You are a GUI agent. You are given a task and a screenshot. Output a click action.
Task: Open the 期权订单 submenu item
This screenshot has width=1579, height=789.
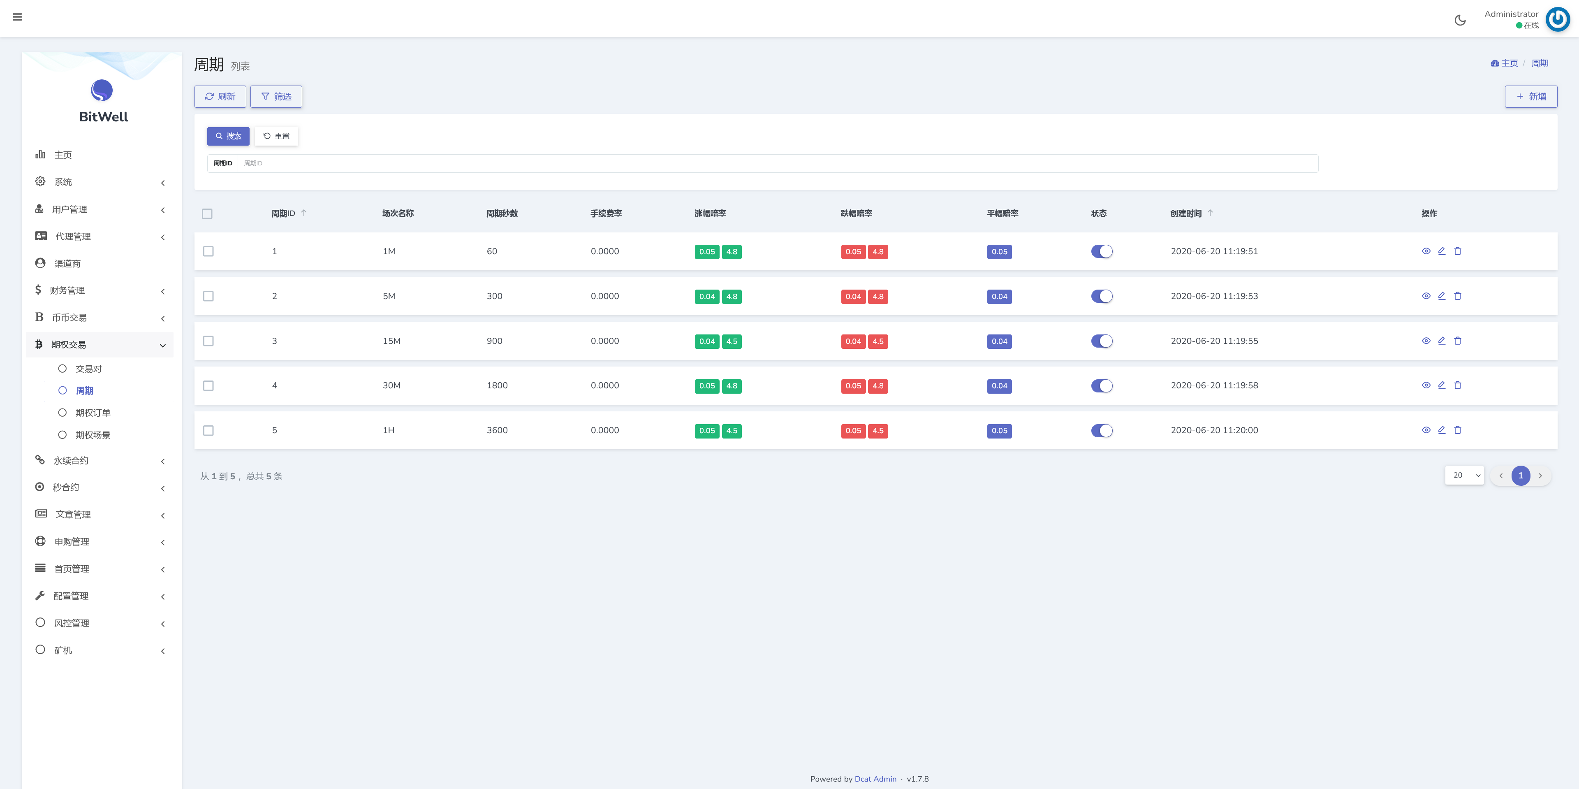tap(93, 413)
